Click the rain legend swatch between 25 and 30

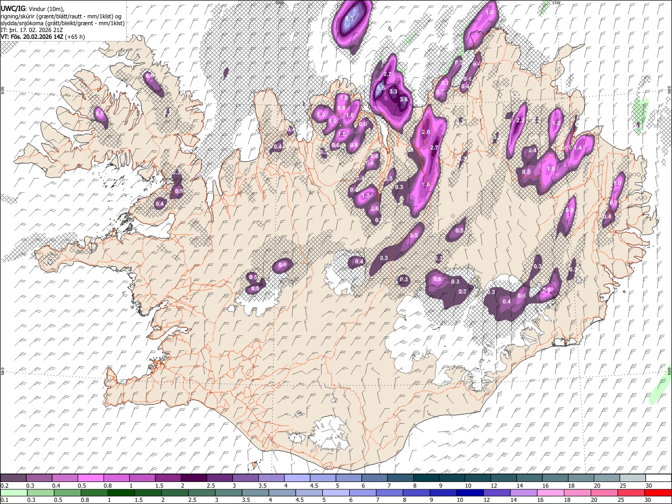pos(632,492)
